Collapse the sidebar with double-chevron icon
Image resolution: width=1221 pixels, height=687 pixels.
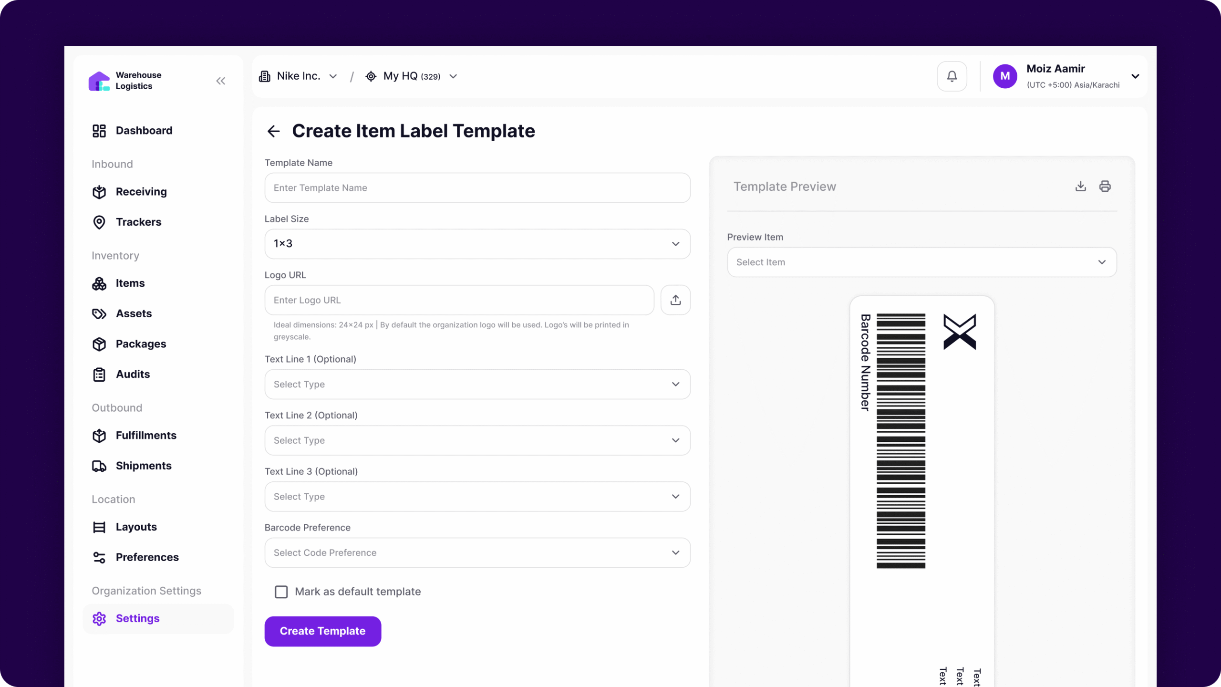point(220,81)
